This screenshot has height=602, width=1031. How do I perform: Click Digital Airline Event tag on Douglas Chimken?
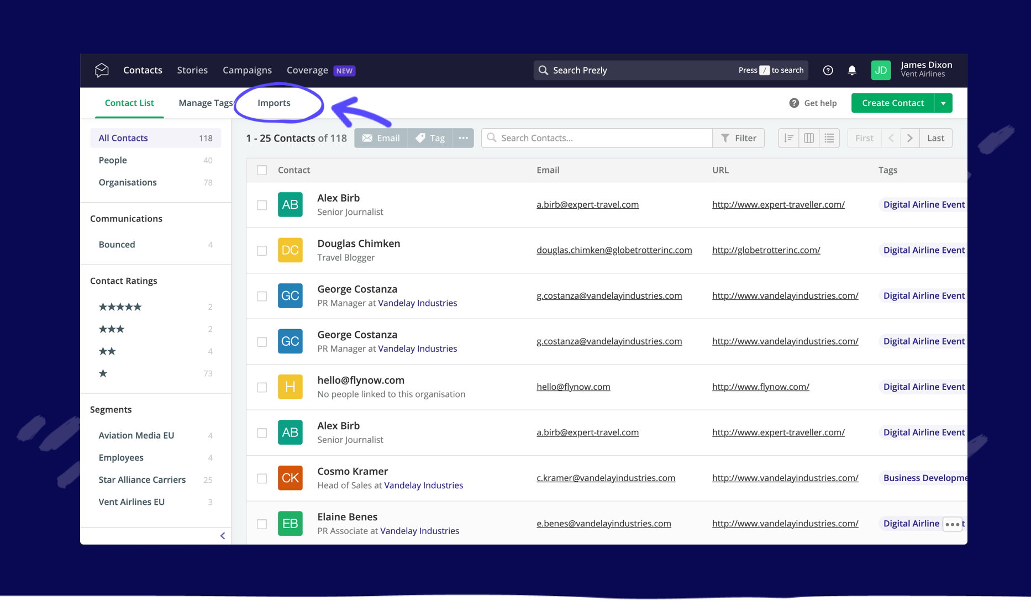923,250
